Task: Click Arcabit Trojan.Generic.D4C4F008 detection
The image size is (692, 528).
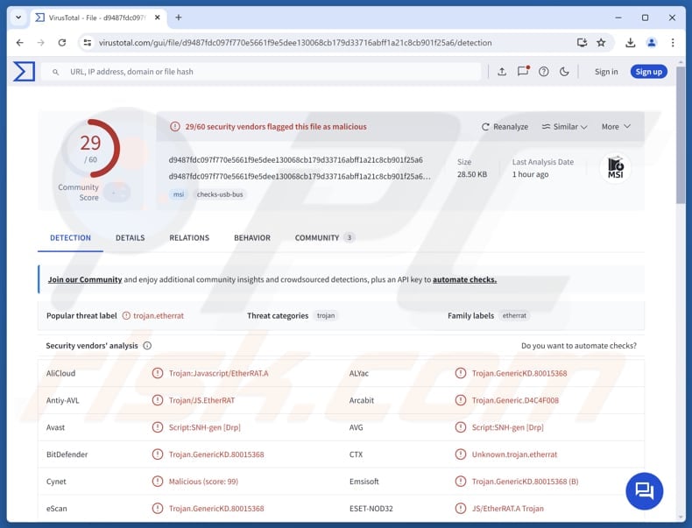Action: [x=515, y=400]
